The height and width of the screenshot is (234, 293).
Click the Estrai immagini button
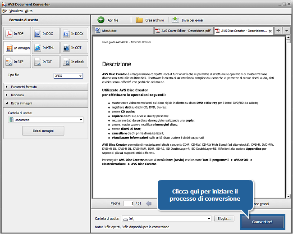click(x=43, y=131)
